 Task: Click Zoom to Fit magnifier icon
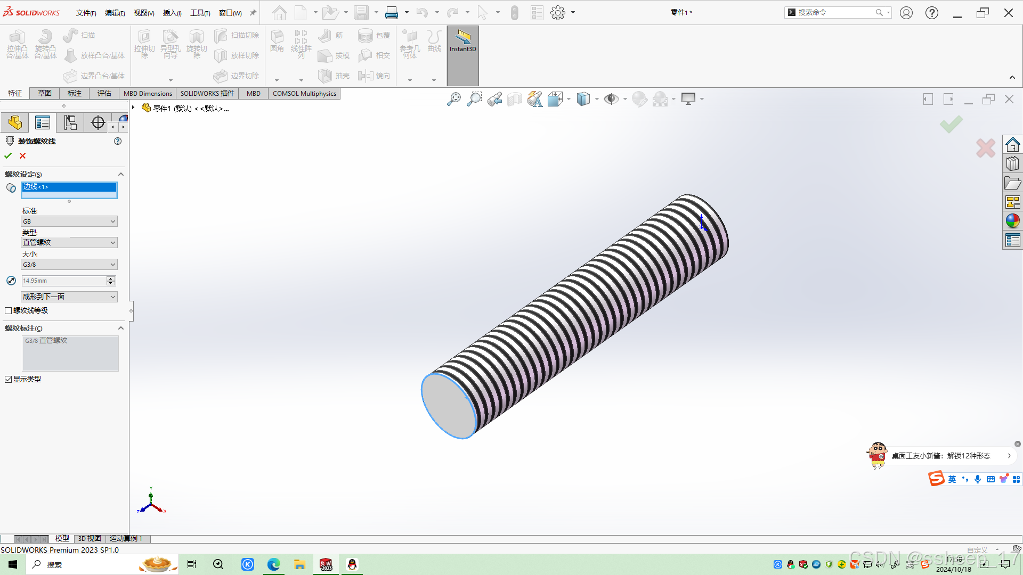click(x=453, y=99)
